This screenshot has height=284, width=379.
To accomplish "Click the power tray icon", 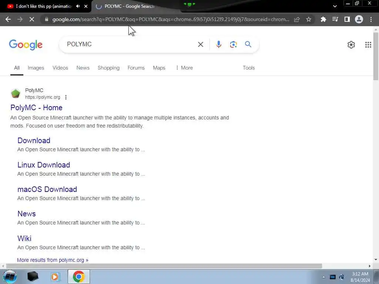I will [x=342, y=277].
